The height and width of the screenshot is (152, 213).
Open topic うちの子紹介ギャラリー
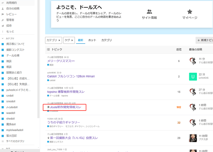(x=64, y=123)
